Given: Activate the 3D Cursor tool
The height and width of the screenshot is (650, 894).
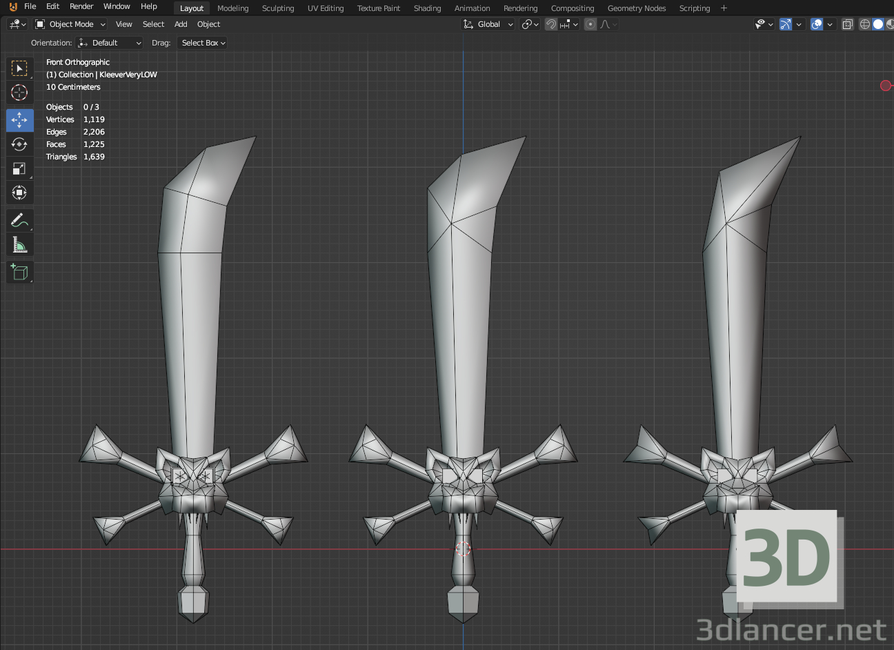Looking at the screenshot, I should tap(19, 92).
